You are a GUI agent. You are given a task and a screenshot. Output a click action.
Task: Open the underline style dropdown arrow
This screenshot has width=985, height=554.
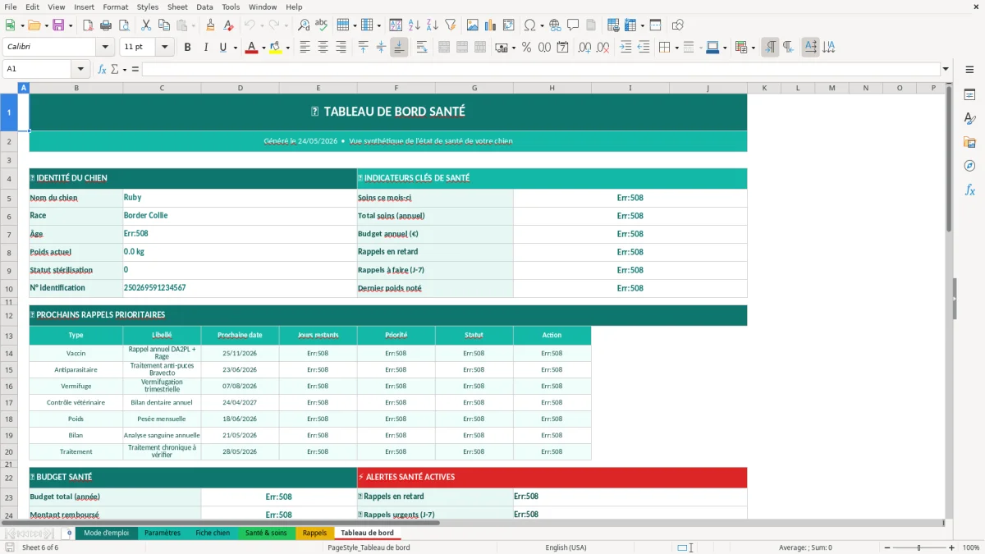tap(236, 48)
